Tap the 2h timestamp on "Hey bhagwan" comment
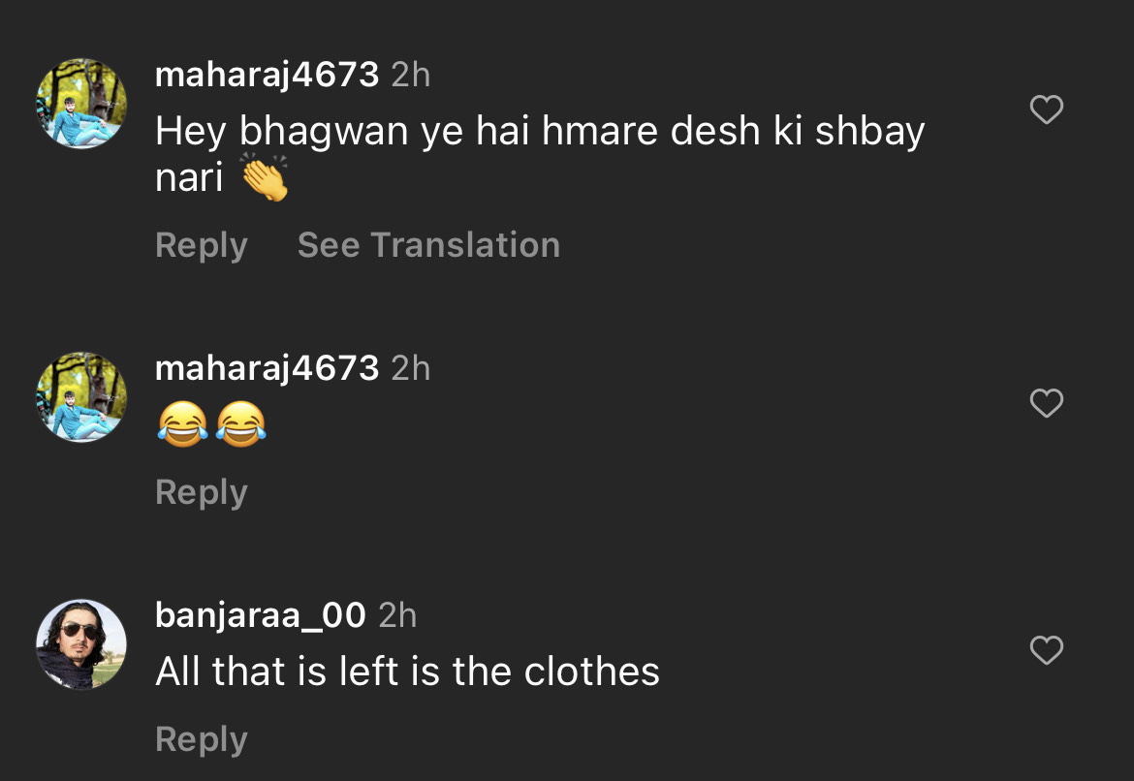1134x781 pixels. 411,75
